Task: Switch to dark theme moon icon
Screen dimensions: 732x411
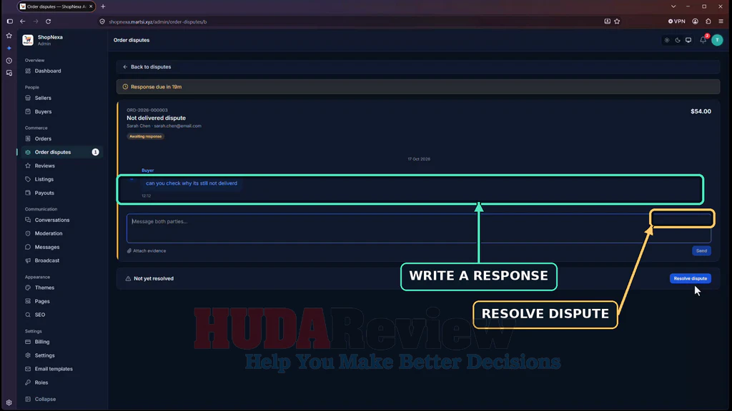Action: [x=678, y=40]
